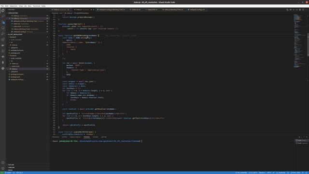Change LF line ending in status bar
The image size is (309, 174).
point(274,173)
